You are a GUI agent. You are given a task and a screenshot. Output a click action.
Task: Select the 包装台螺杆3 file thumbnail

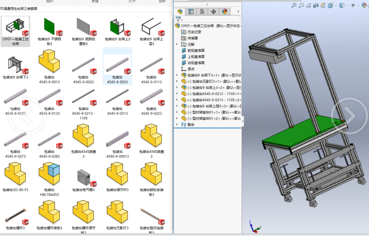16,215
